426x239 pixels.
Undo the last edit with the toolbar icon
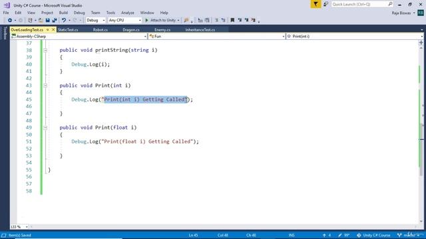pyautogui.click(x=64, y=21)
